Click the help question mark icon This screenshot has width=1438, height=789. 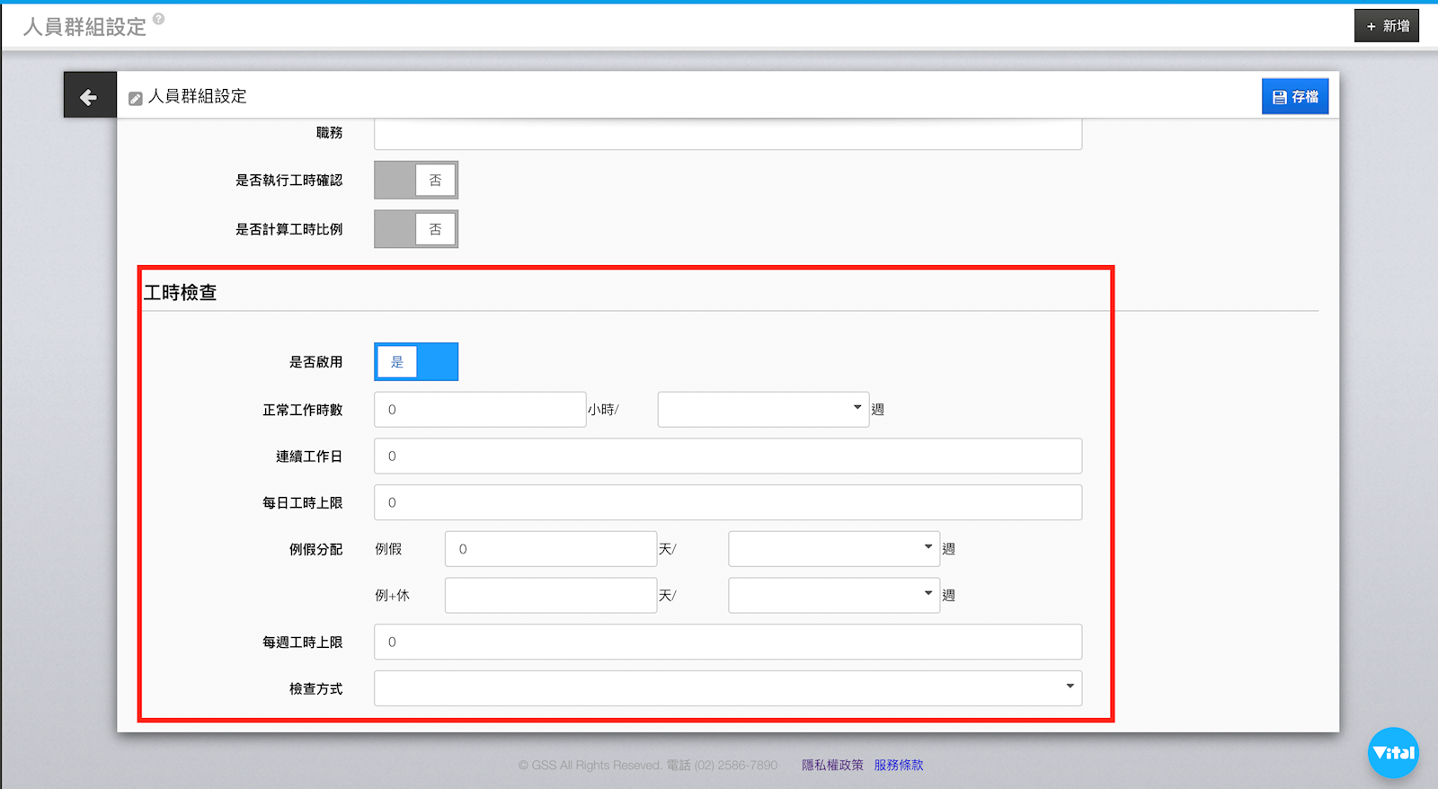[x=159, y=19]
